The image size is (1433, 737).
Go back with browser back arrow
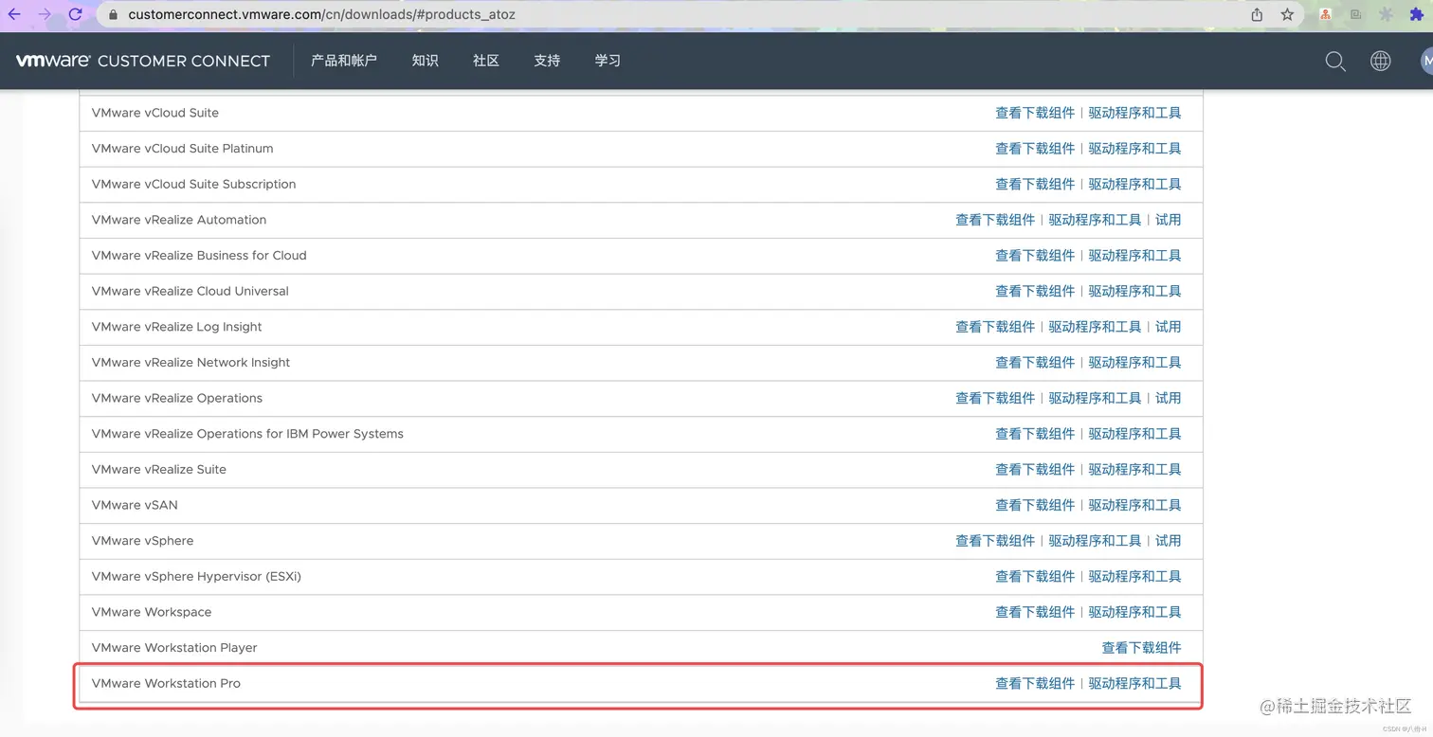pos(14,14)
